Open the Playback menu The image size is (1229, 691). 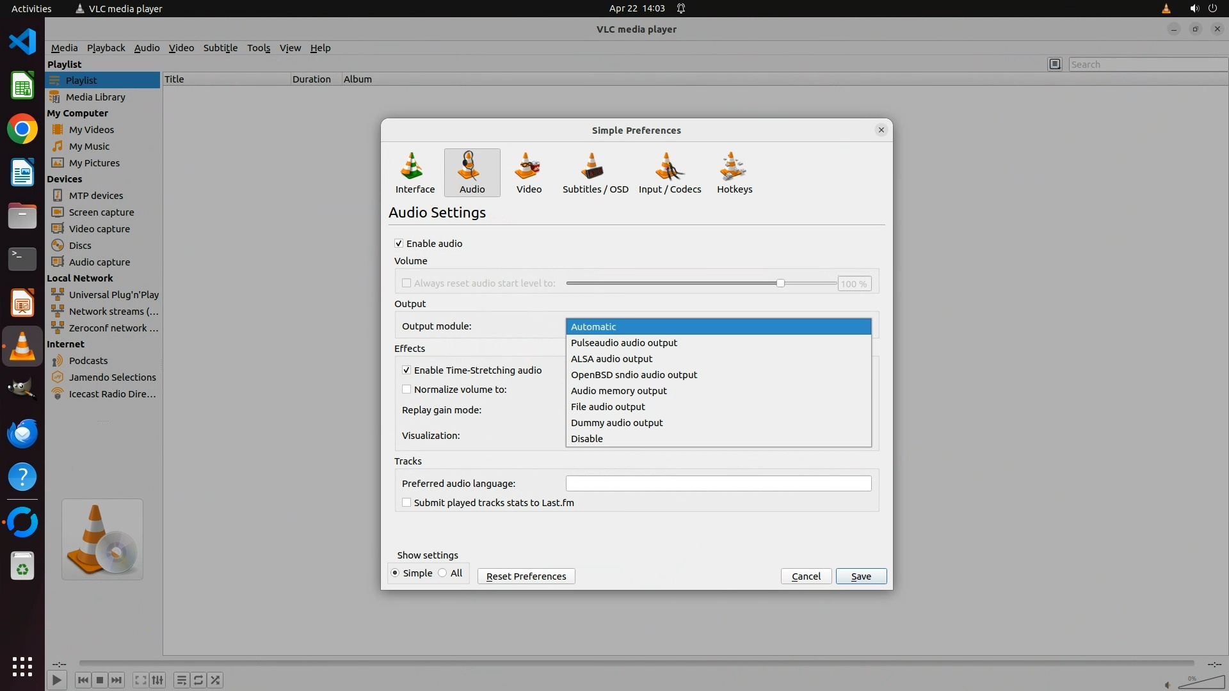[x=106, y=48]
